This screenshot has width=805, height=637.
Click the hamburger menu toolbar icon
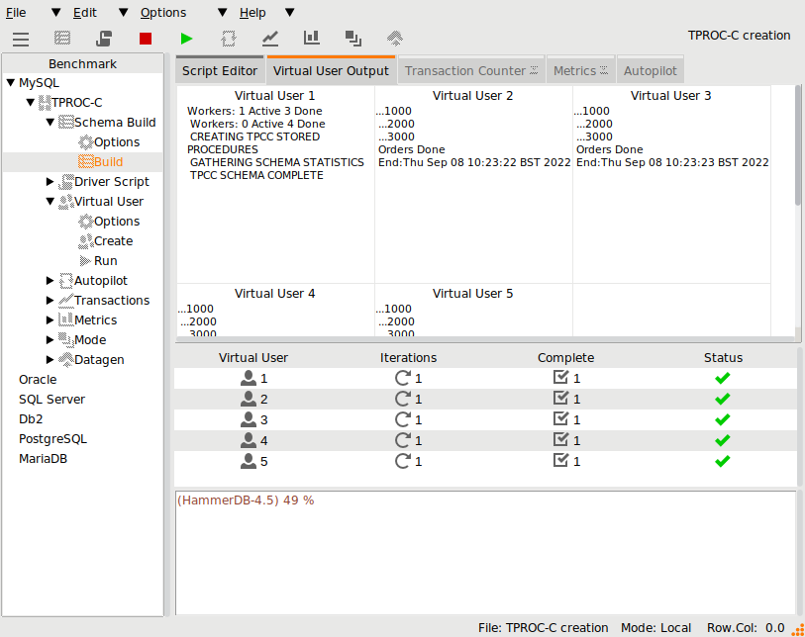(x=21, y=39)
